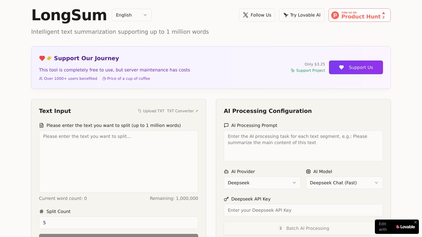Click the heart icon in Support Us button
Image resolution: width=422 pixels, height=237 pixels.
point(341,67)
